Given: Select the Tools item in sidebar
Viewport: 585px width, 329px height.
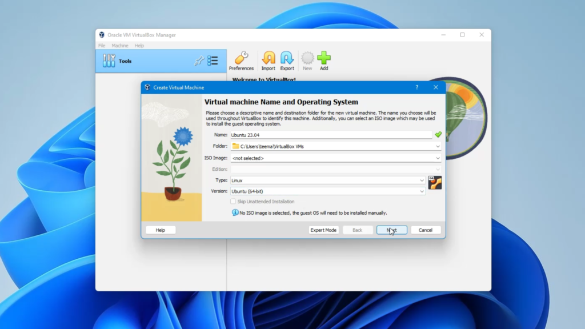Looking at the screenshot, I should (x=161, y=61).
